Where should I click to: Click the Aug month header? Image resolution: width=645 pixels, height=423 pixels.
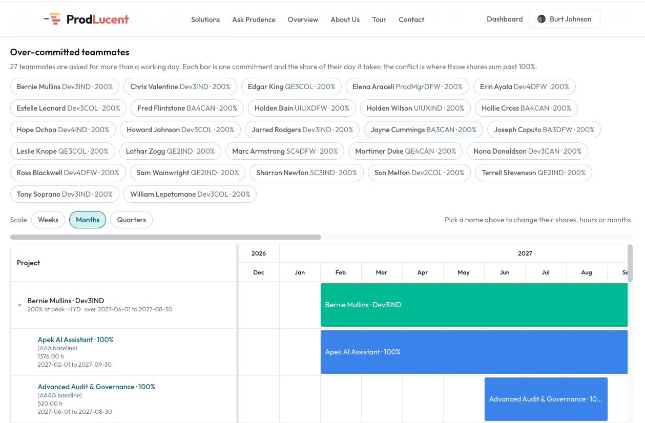click(x=587, y=272)
